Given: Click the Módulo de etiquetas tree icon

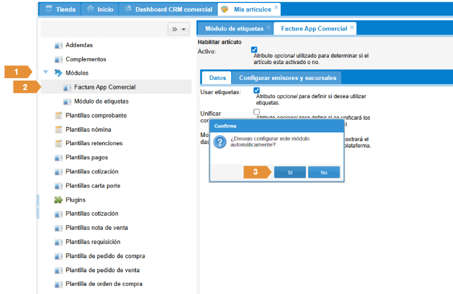Looking at the screenshot, I should click(67, 102).
